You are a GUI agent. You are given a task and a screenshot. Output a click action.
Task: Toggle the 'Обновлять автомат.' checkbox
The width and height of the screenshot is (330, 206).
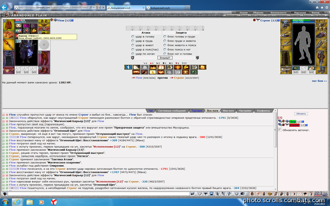(x=280, y=130)
